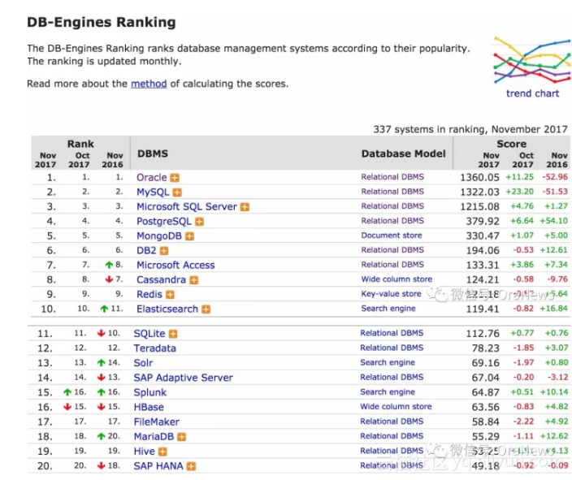Click 'Wide column store' in HBase row
The image size is (572, 480).
[396, 407]
